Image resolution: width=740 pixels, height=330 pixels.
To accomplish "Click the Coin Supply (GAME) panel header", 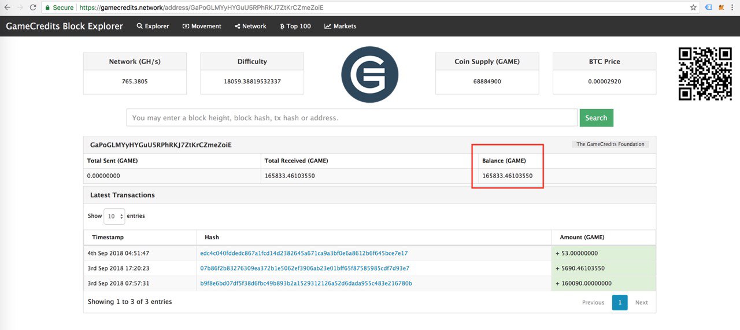I will click(x=487, y=61).
